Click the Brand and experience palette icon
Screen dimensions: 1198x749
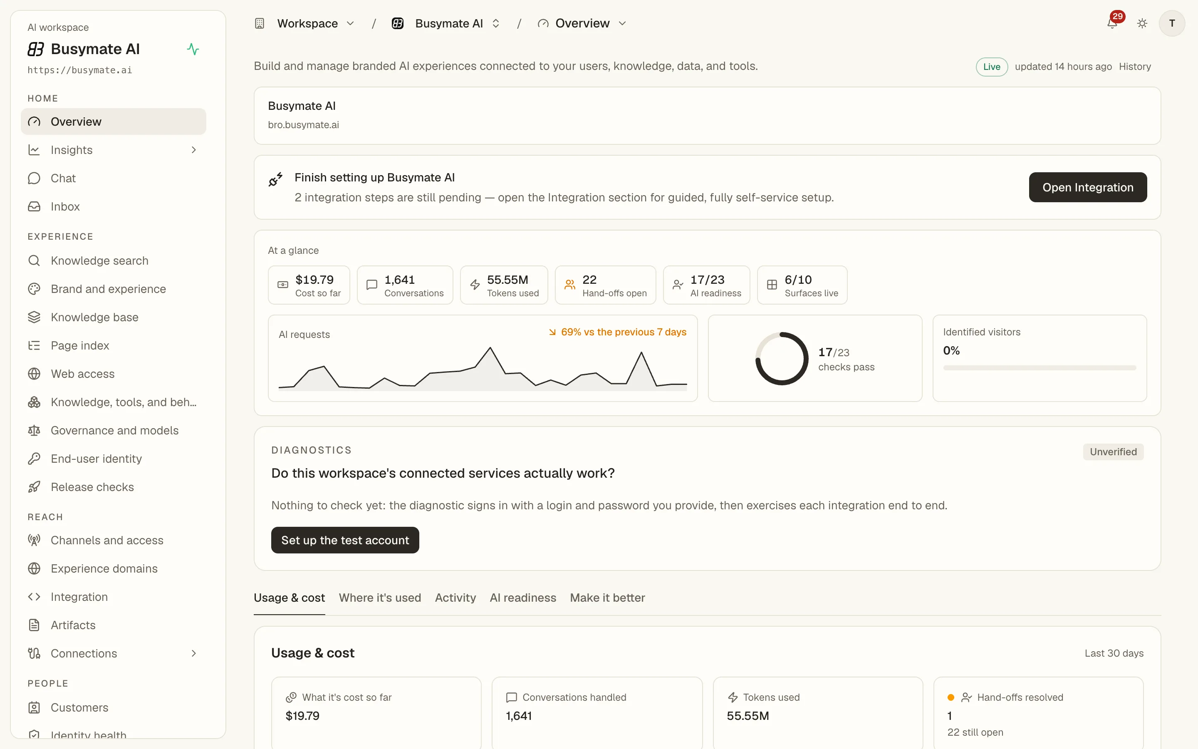34,289
